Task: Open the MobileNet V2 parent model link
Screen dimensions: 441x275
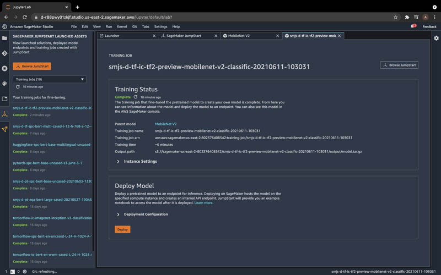Action: point(166,124)
